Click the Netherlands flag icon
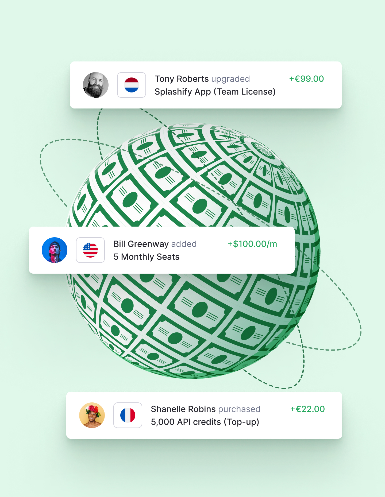 (x=132, y=85)
